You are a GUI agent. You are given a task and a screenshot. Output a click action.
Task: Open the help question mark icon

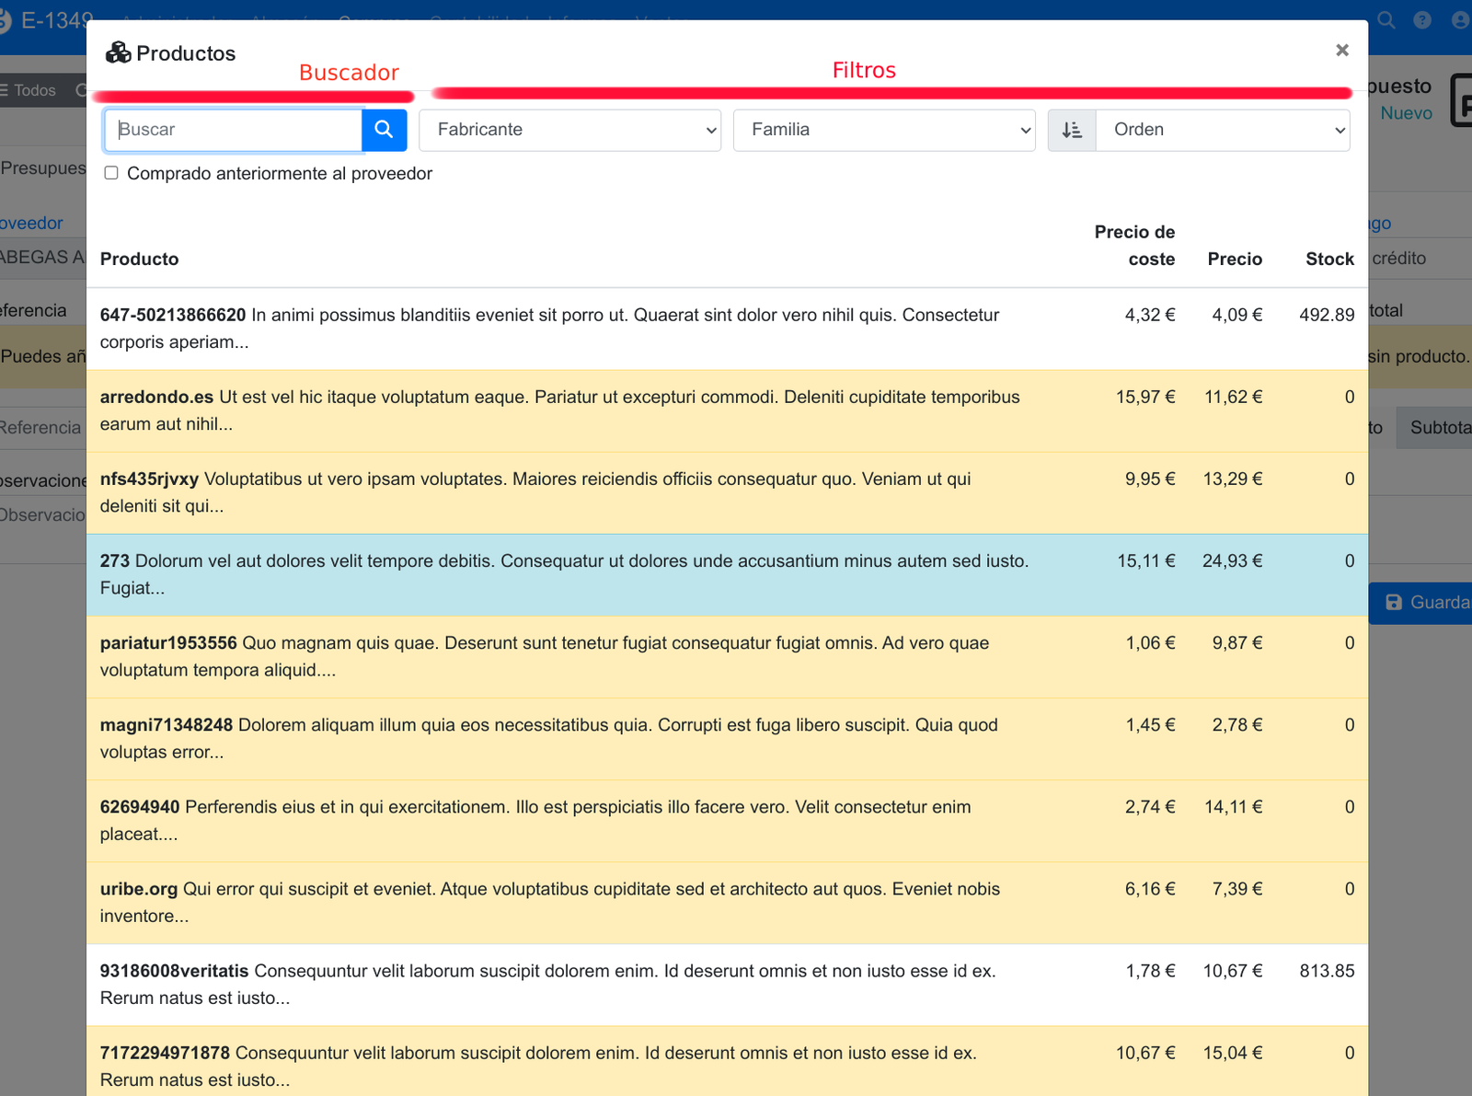coord(1422,19)
